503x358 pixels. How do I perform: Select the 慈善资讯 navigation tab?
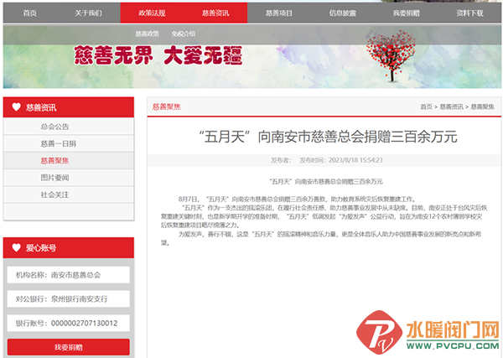215,13
